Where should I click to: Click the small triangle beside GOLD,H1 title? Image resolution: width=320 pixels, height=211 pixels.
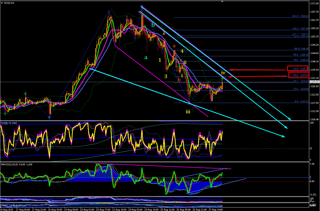[x=2, y=3]
